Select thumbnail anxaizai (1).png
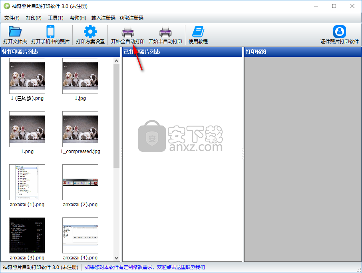 [27, 182]
